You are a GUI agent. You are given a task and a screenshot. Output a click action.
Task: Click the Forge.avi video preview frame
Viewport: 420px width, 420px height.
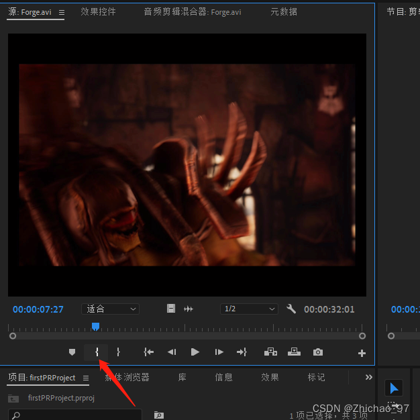(x=187, y=165)
